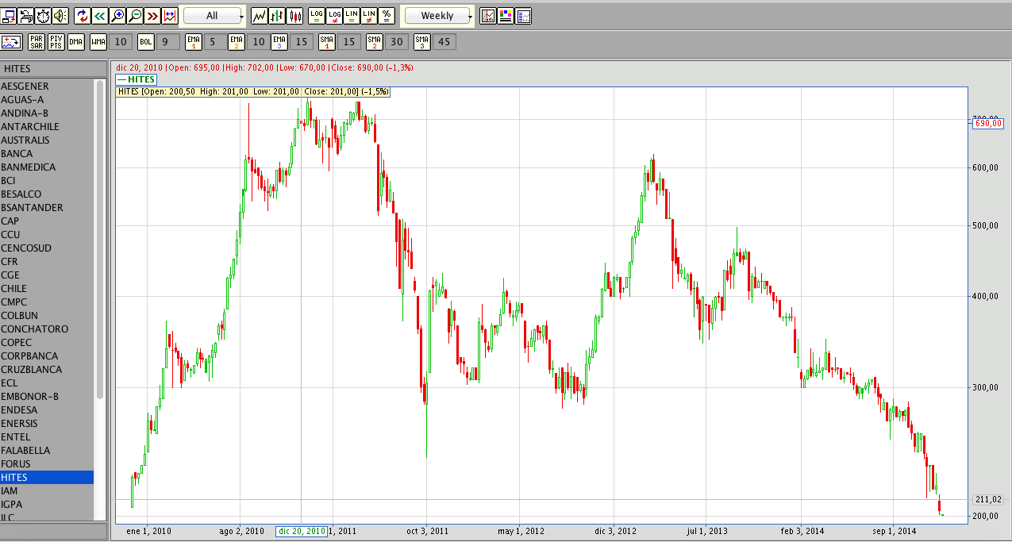Image resolution: width=1012 pixels, height=542 pixels.
Task: Open the color palette settings icon
Action: tap(506, 16)
